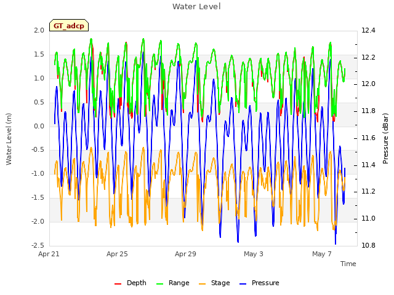Click the 11.4 pressure axis tick label
The height and width of the screenshot is (295, 394).
click(368, 165)
